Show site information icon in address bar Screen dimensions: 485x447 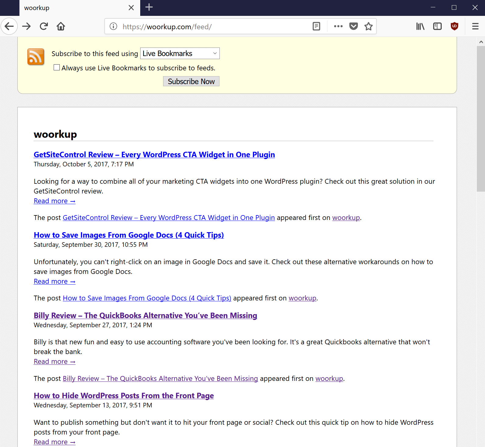pyautogui.click(x=113, y=27)
